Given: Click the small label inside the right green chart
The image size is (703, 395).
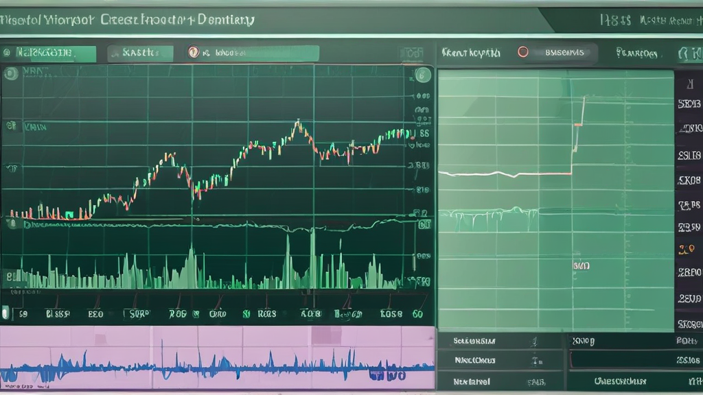Looking at the screenshot, I should click(581, 265).
